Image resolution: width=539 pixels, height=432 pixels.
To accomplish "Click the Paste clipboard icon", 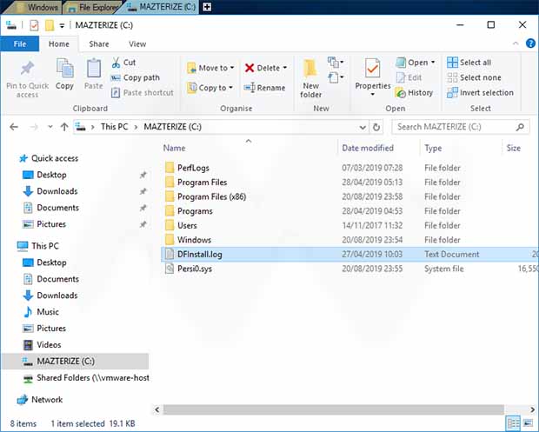I will (x=94, y=69).
